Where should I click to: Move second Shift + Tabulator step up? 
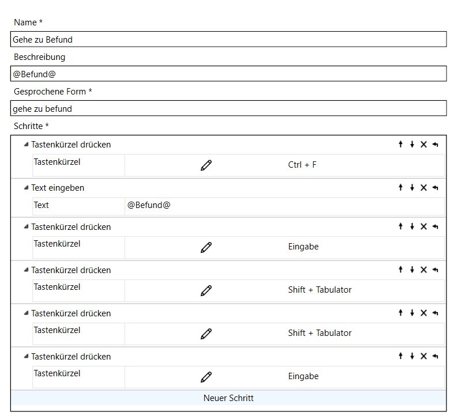point(400,313)
